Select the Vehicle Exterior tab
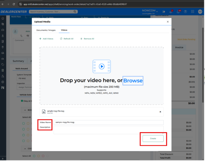Screen dimensions: 205x161 25,95
